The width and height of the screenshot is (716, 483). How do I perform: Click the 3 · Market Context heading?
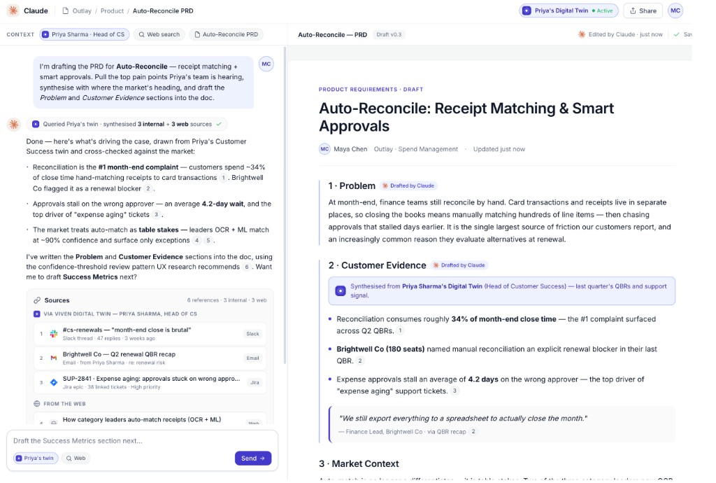point(359,464)
